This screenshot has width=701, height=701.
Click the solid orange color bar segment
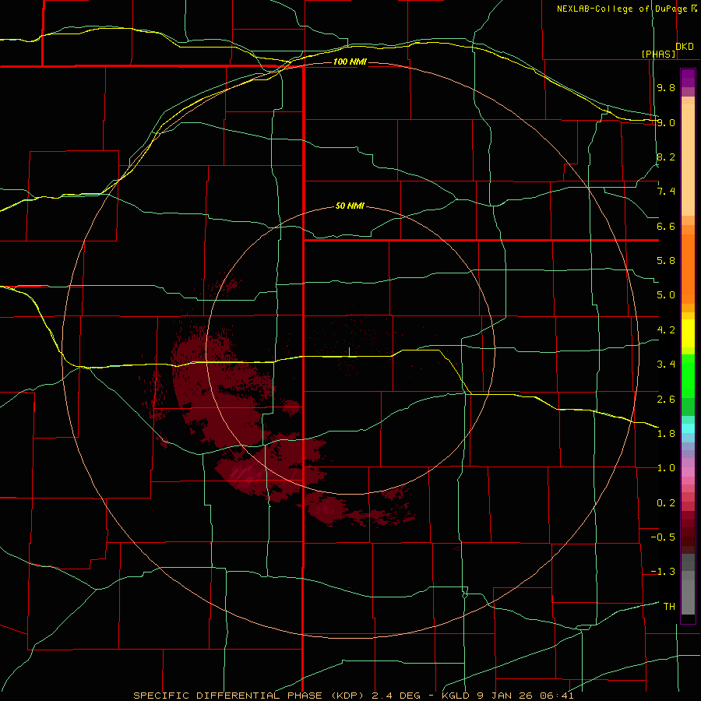click(688, 269)
